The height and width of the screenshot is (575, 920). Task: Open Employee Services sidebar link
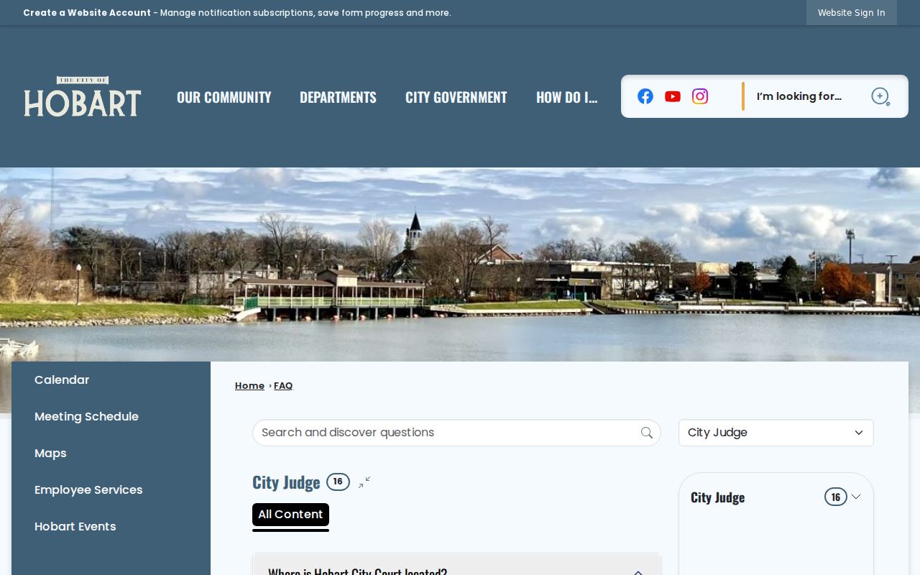[x=88, y=490]
